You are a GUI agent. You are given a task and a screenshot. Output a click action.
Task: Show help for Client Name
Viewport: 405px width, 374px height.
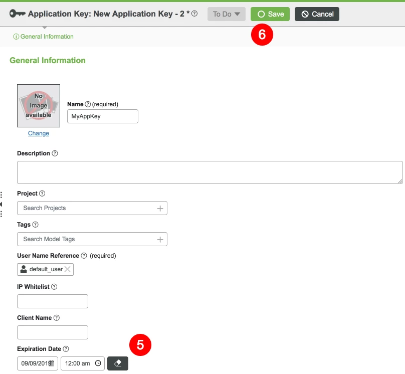pos(57,318)
